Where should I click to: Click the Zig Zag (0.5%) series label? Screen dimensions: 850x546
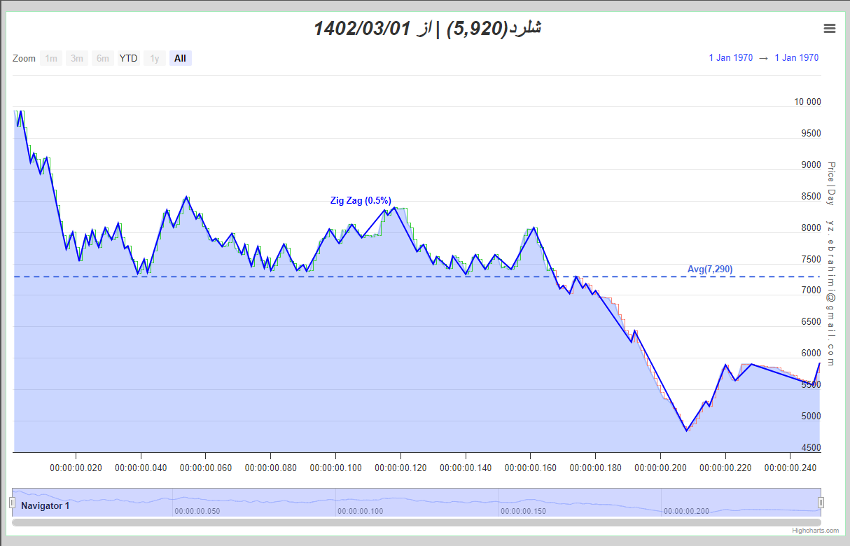pyautogui.click(x=361, y=201)
